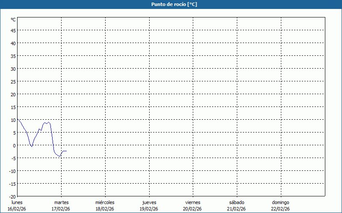Click the 40 value on the y-axis

[13, 43]
